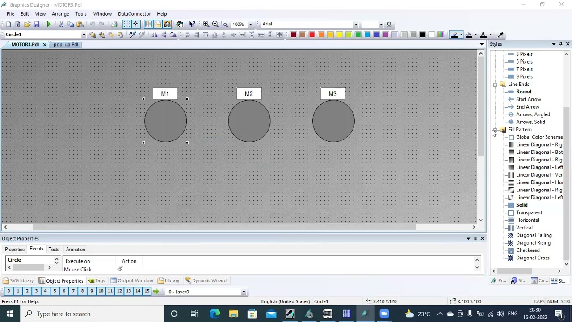The width and height of the screenshot is (572, 322).
Task: Click the rotate object icon
Action: tap(173, 34)
